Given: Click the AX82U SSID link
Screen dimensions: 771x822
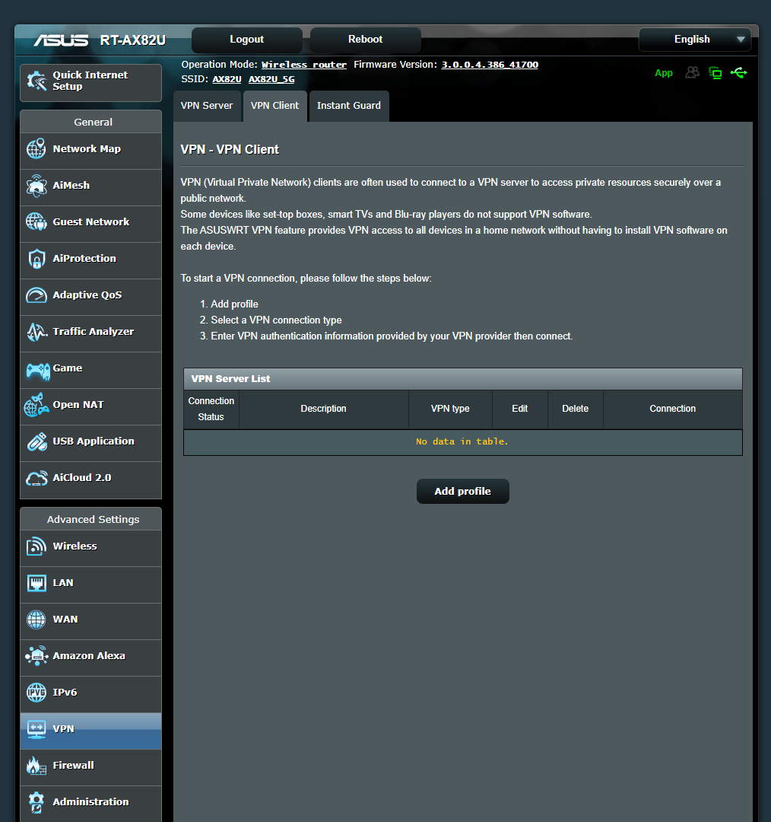Looking at the screenshot, I should (x=227, y=80).
